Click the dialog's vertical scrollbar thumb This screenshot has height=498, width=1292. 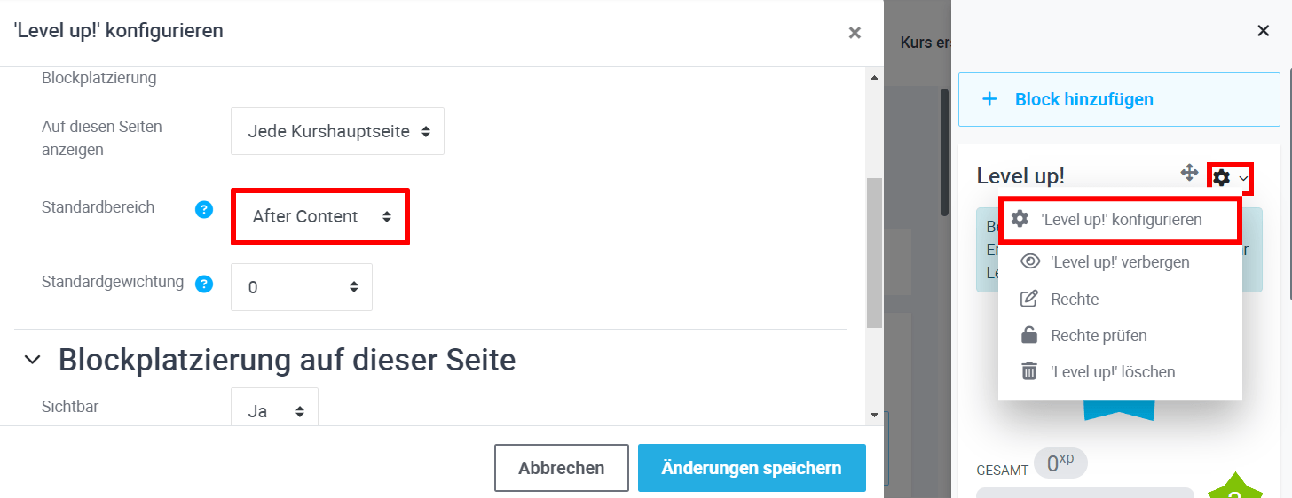coord(874,253)
